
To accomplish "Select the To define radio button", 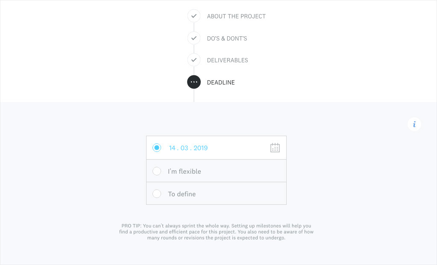I will coord(157,193).
